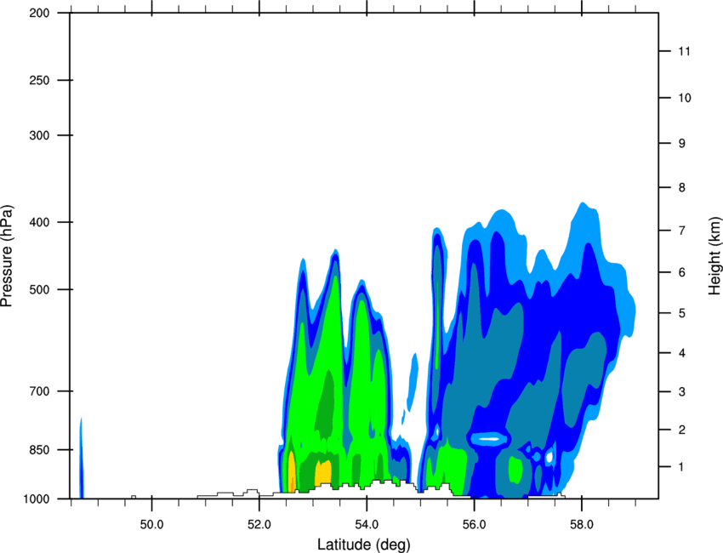Click the 56.0 latitude tick label
The image size is (723, 553).
coord(474,525)
